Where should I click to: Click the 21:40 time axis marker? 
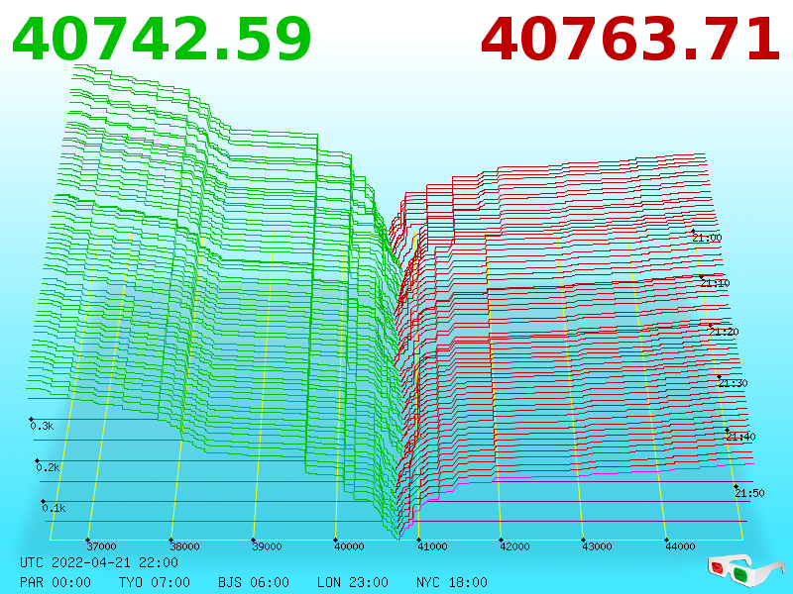pos(740,437)
